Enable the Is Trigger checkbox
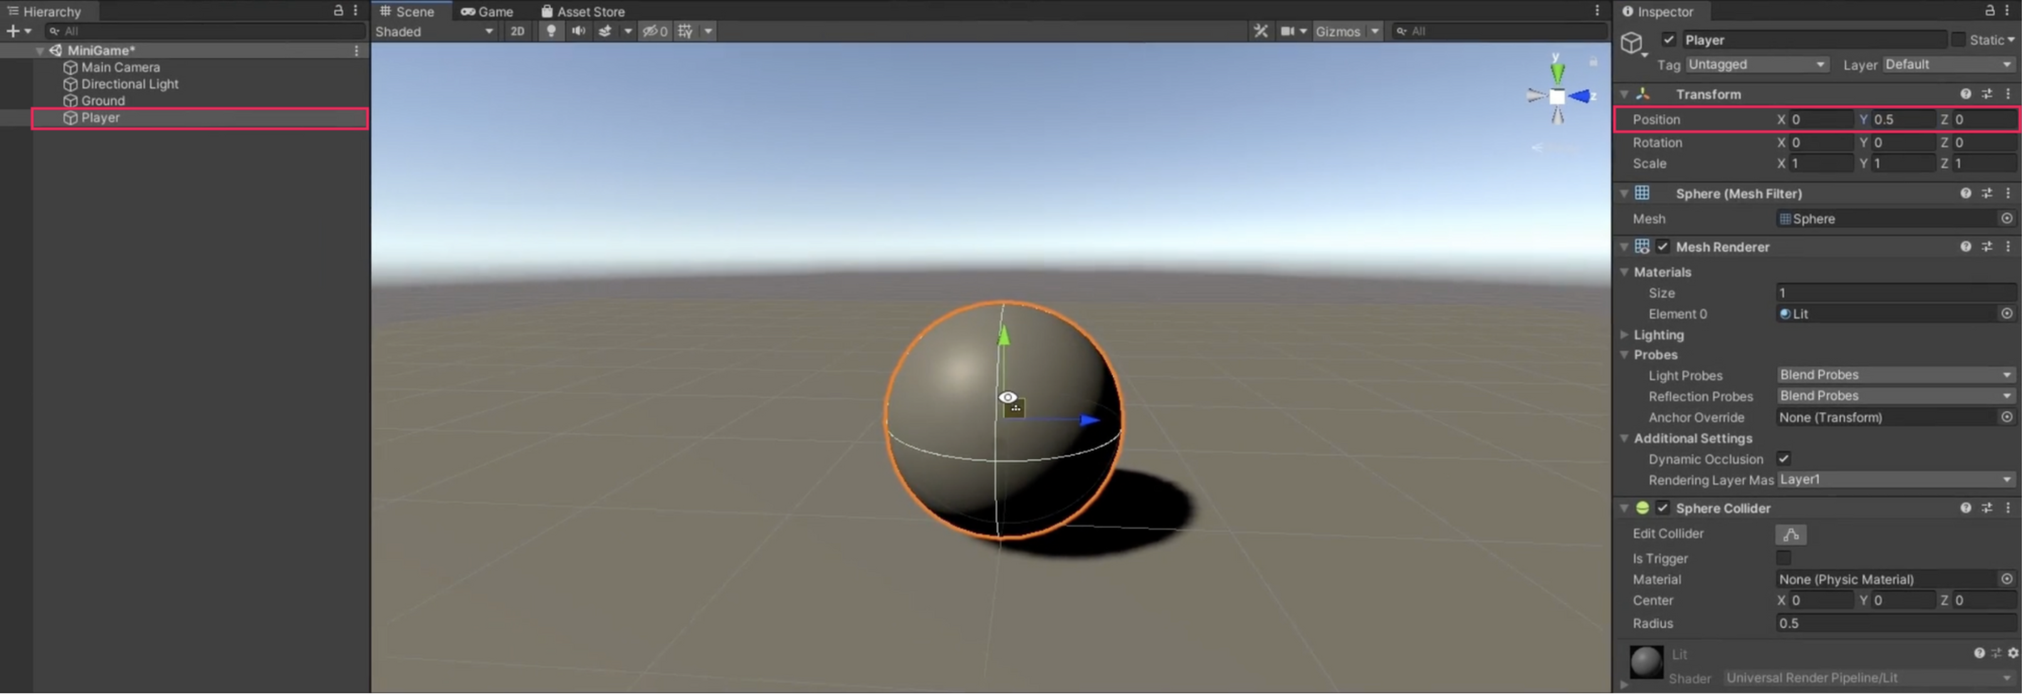 tap(1783, 558)
